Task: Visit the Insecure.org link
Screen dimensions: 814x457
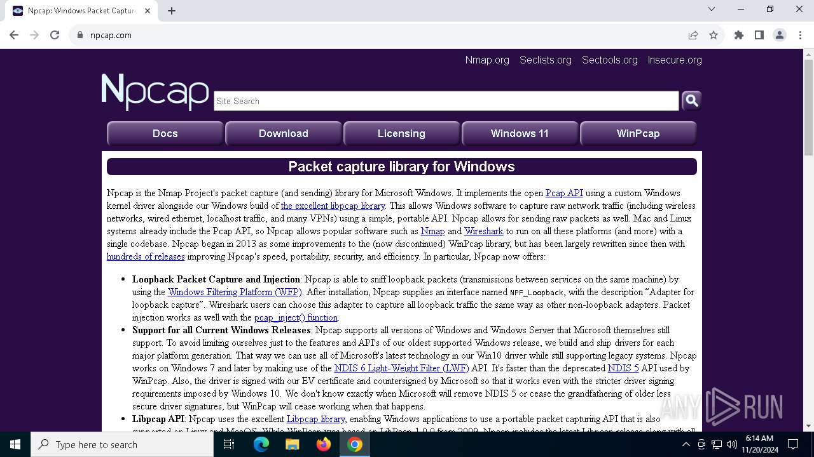Action: (x=675, y=60)
